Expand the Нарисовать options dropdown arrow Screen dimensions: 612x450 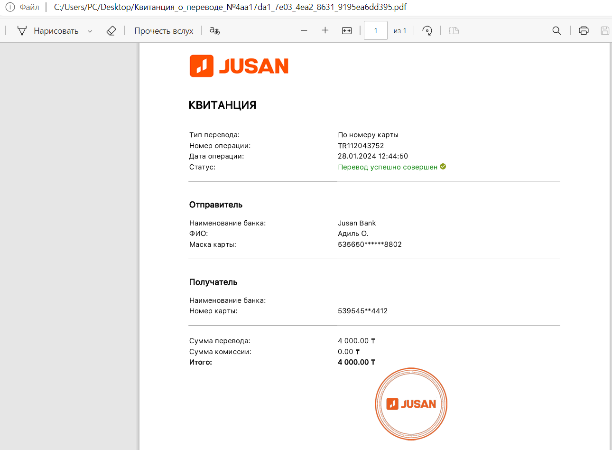click(90, 31)
